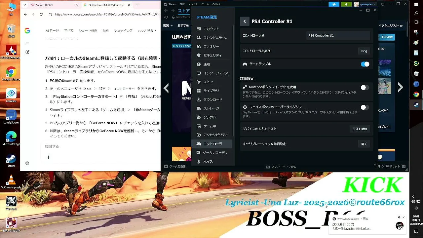
Task: Open Google settings gear in sidebar
Action: [x=27, y=163]
